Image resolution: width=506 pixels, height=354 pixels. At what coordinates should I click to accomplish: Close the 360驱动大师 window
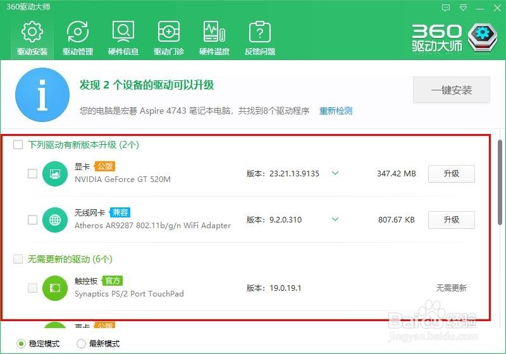tap(497, 8)
